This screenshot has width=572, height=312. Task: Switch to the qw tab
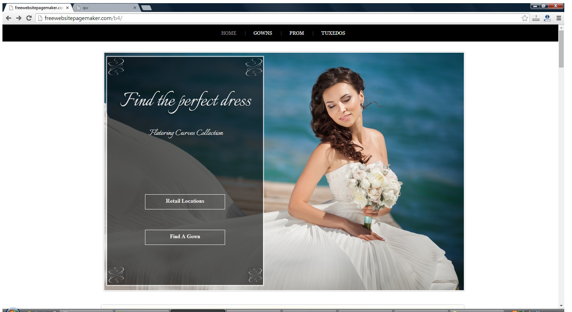tap(105, 8)
